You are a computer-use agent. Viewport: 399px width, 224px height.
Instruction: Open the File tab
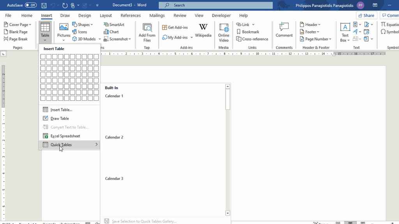8,16
